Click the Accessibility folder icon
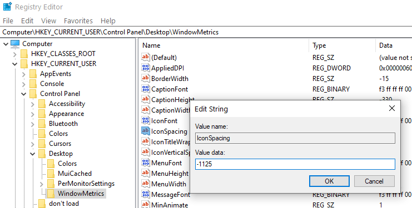Image resolution: width=412 pixels, height=208 pixels. point(42,104)
